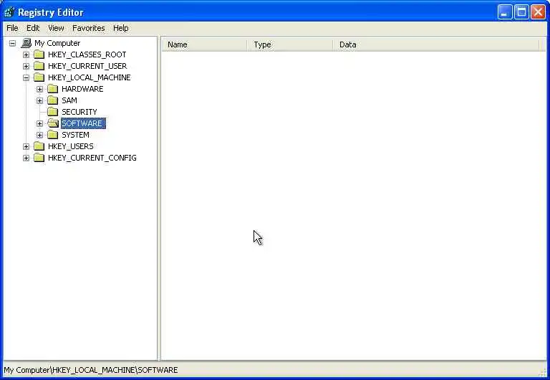The width and height of the screenshot is (550, 380).
Task: Click the My Computer icon in tree
Action: pos(26,43)
